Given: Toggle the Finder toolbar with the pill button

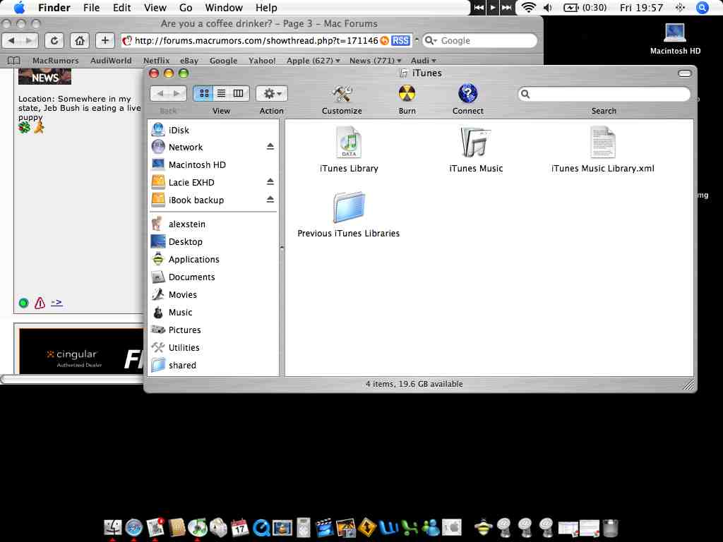Looking at the screenshot, I should 685,73.
